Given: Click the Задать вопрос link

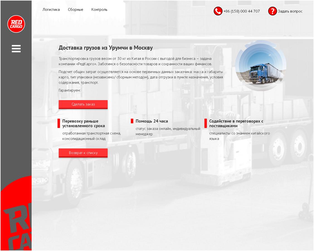Looking at the screenshot, I should 290,11.
